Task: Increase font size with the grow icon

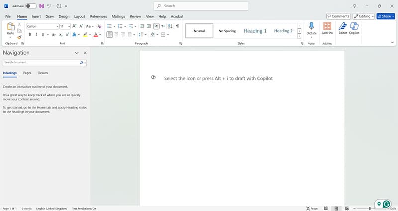Action: tap(74, 26)
